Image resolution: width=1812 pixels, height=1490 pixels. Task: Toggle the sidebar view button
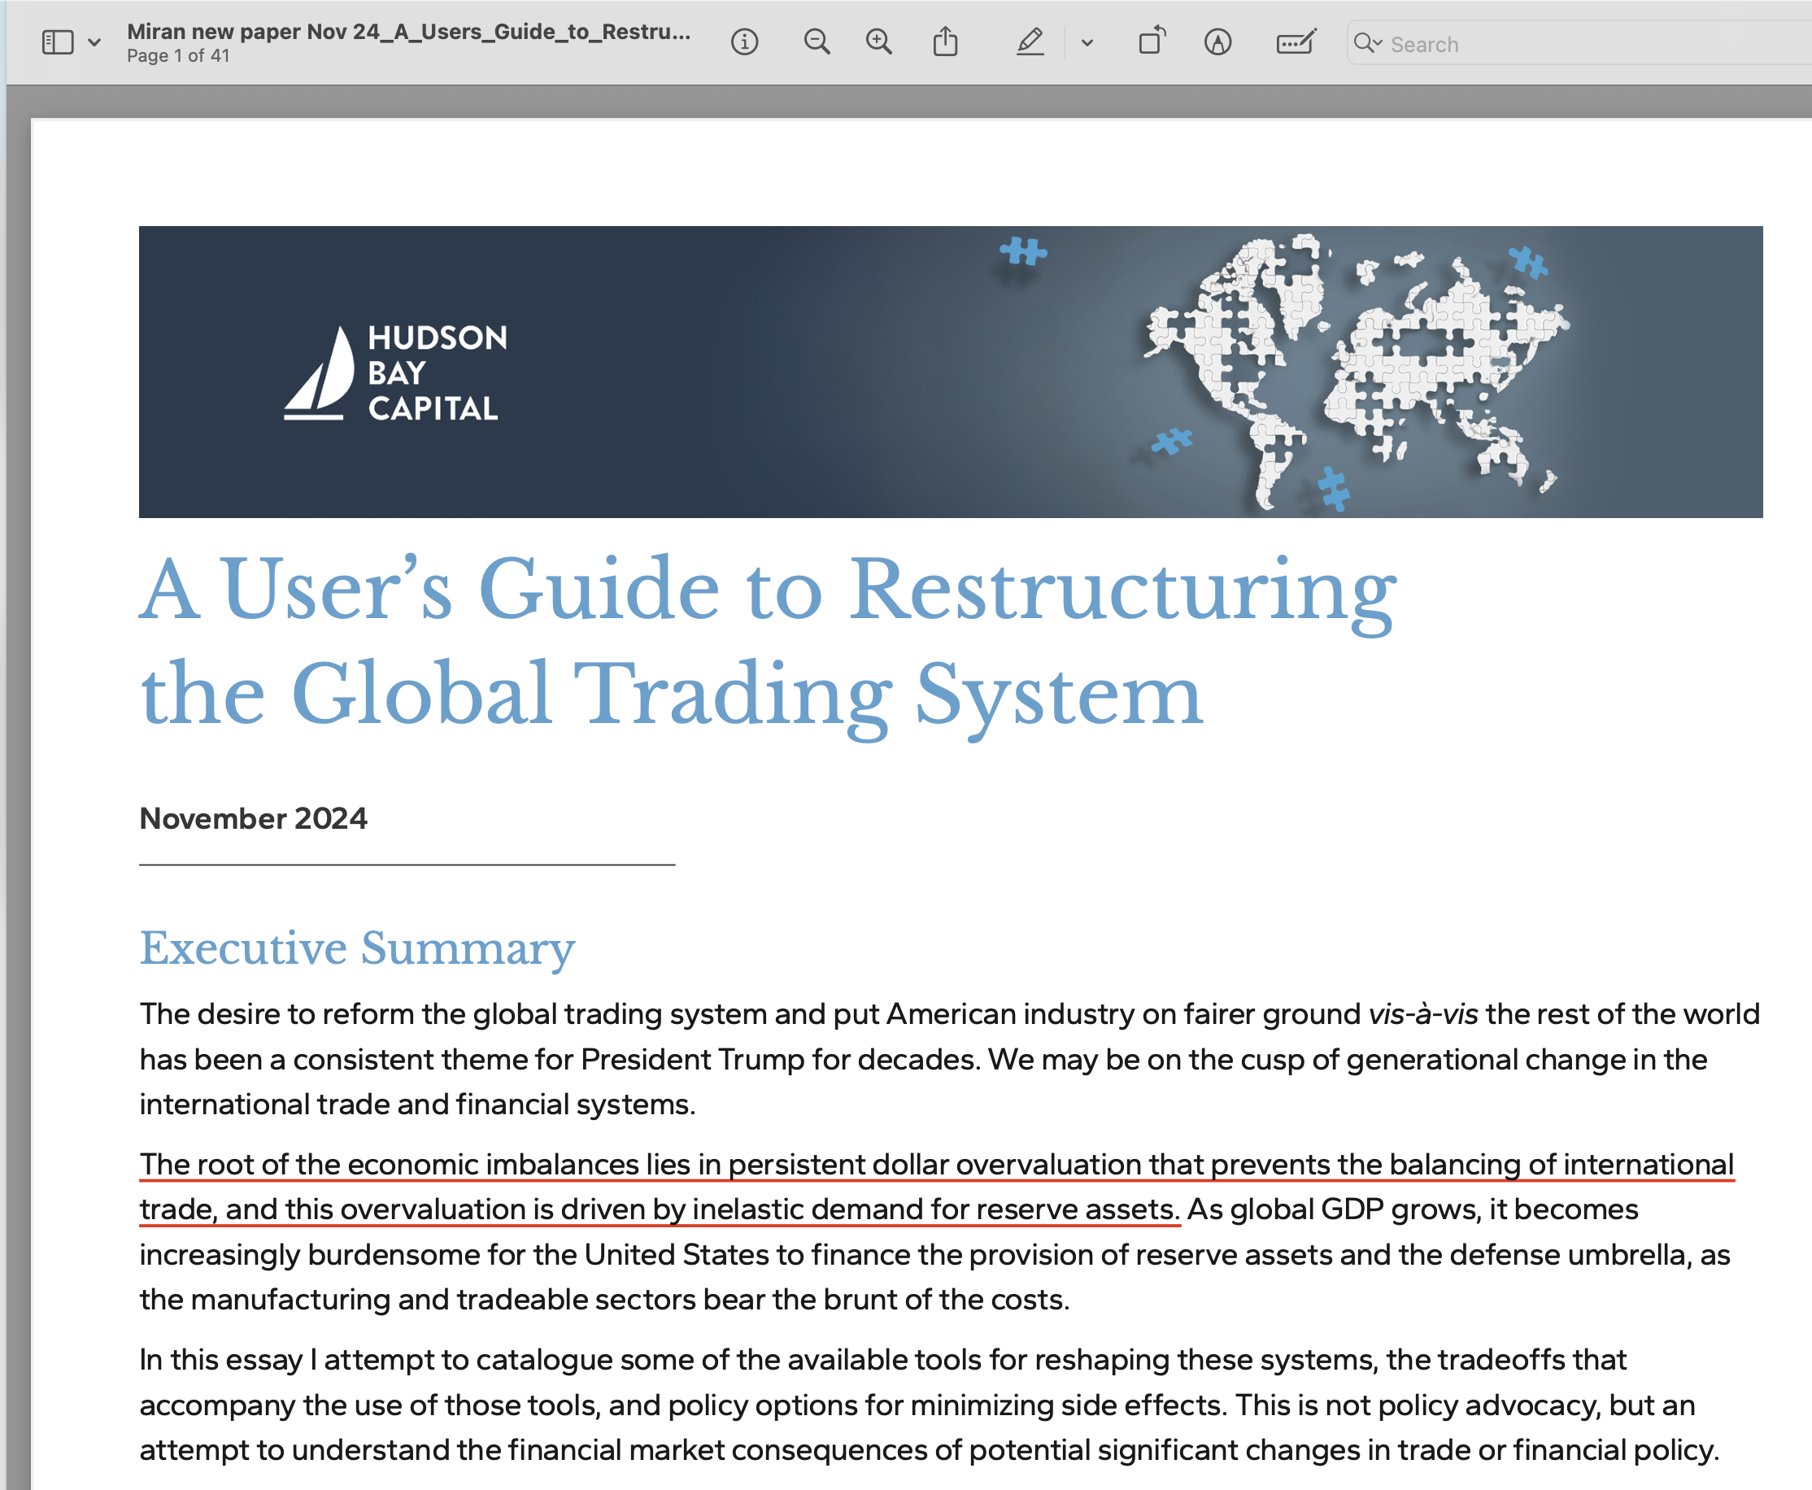click(58, 42)
